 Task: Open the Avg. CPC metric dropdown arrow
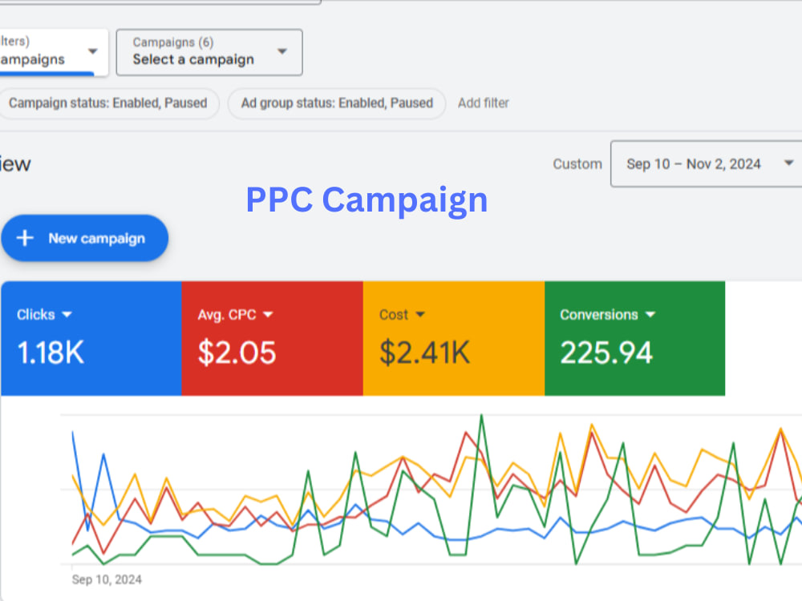coord(268,314)
